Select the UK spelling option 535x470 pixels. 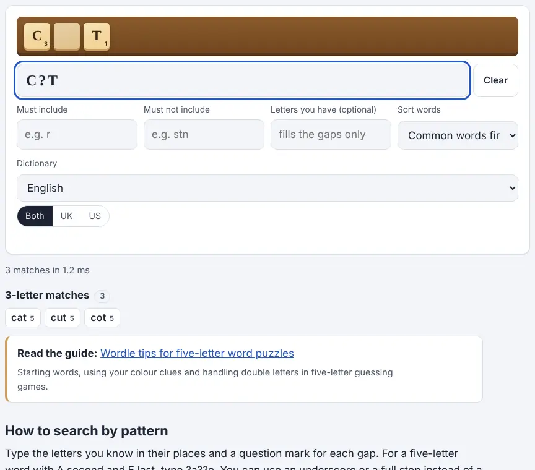(x=66, y=216)
